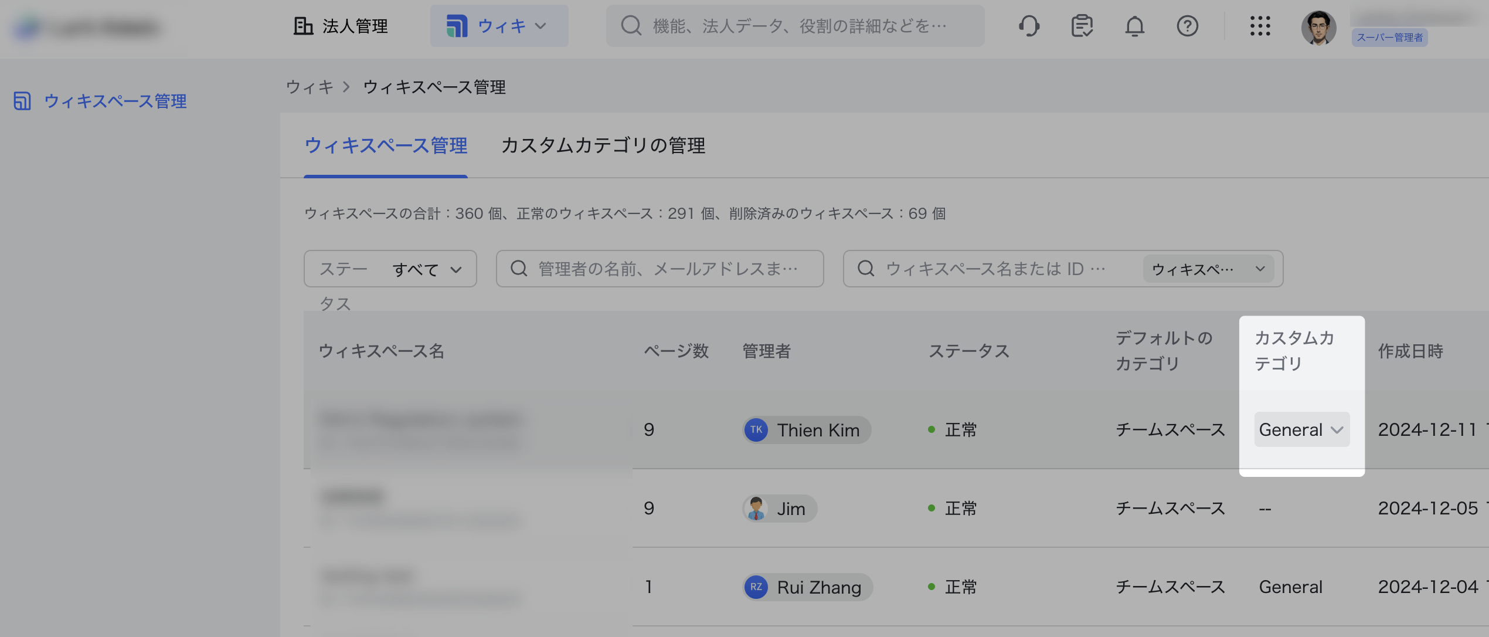
Task: Open the ステータス すべて filter dropdown
Action: tap(390, 269)
